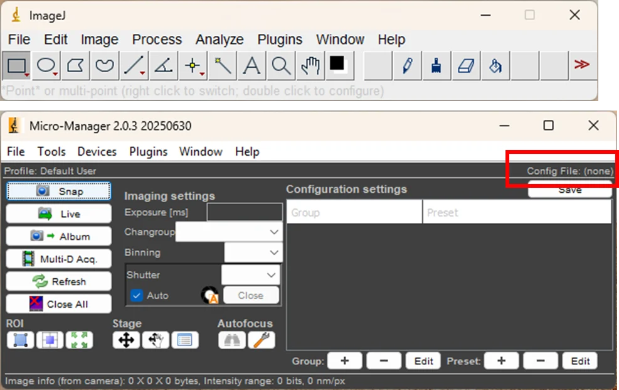Open ImageJ Plugins menu
This screenshot has height=390, width=619.
point(280,40)
